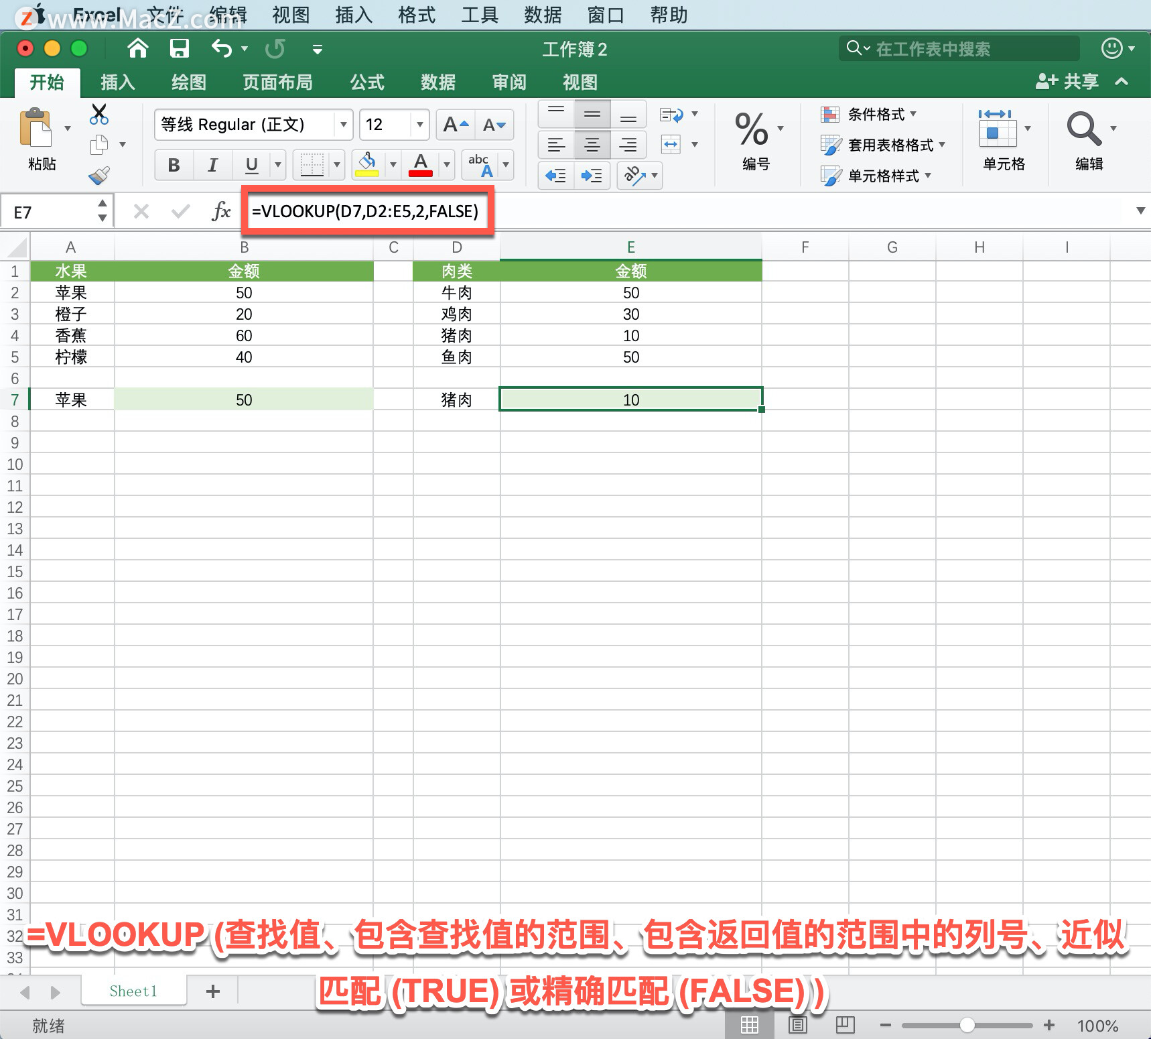Switch to page layout view
This screenshot has width=1151, height=1039.
point(797,1025)
